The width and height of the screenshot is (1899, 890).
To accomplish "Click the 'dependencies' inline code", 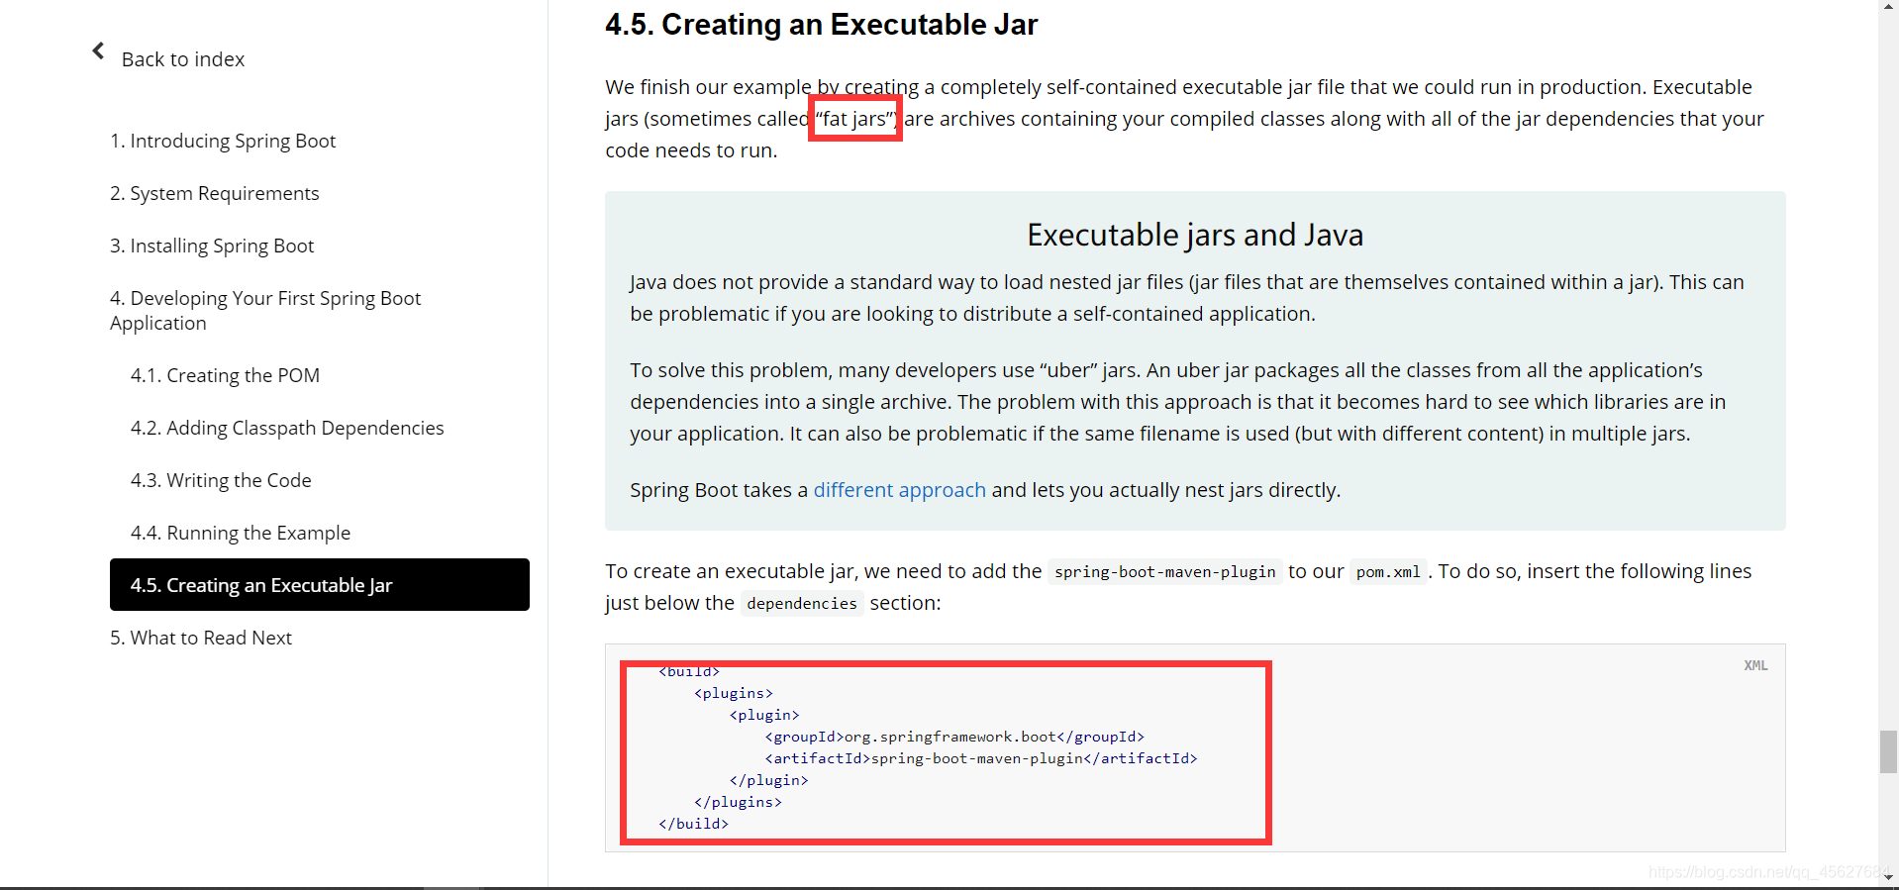I will (x=802, y=604).
